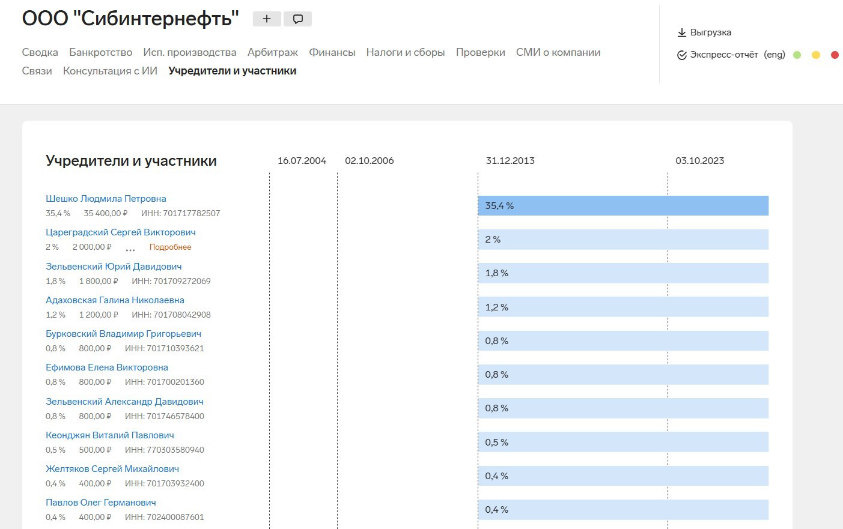
Task: Open the Арбитраж tab
Action: 272,52
